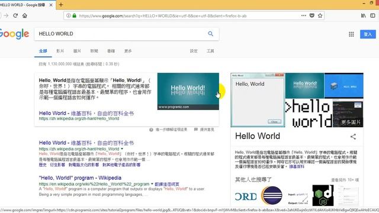Open the Wikipedia link in panel description
Viewport: 379px width, 213px height.
[297, 167]
